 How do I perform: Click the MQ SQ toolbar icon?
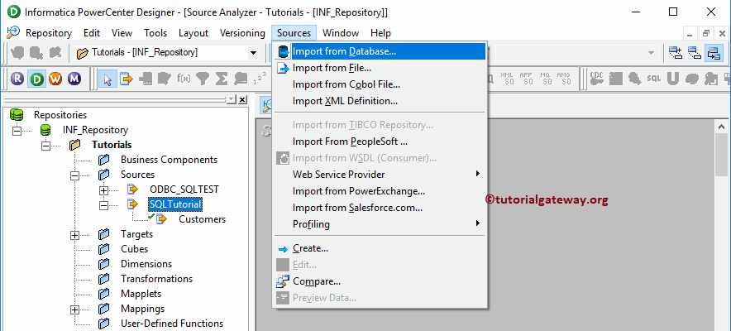[545, 79]
